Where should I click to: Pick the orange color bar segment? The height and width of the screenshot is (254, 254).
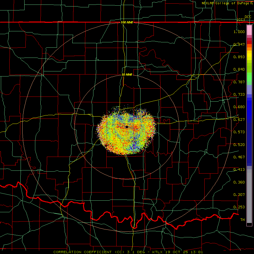249,49
